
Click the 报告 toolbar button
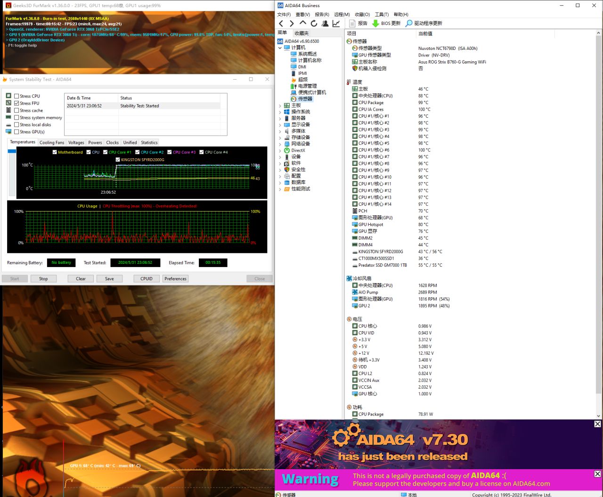point(358,23)
